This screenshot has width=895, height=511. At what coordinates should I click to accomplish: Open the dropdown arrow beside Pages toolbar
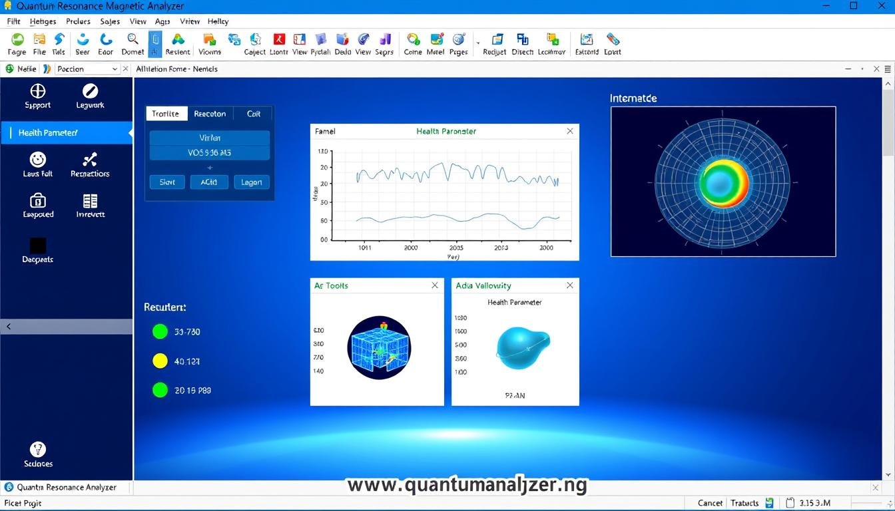tap(477, 41)
